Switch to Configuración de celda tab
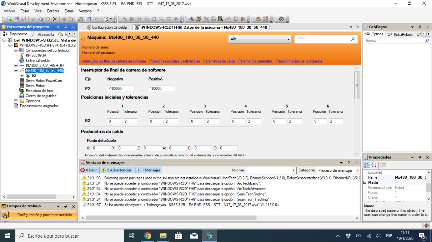432x242 pixels. (x=107, y=27)
